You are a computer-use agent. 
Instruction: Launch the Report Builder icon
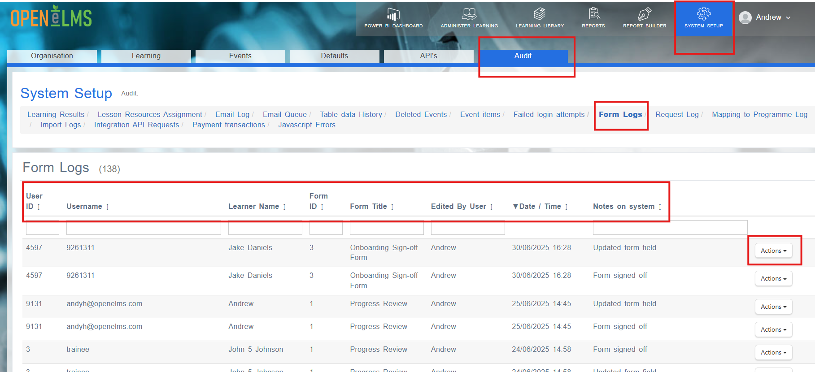(x=645, y=15)
